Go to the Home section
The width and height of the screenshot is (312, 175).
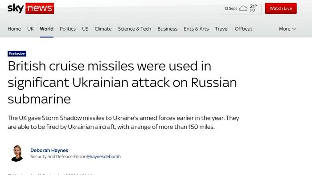(14, 29)
